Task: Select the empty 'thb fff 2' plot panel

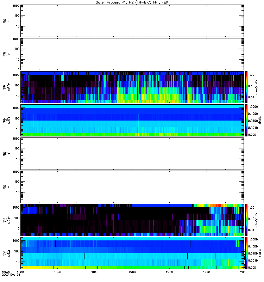Action: [x=132, y=54]
